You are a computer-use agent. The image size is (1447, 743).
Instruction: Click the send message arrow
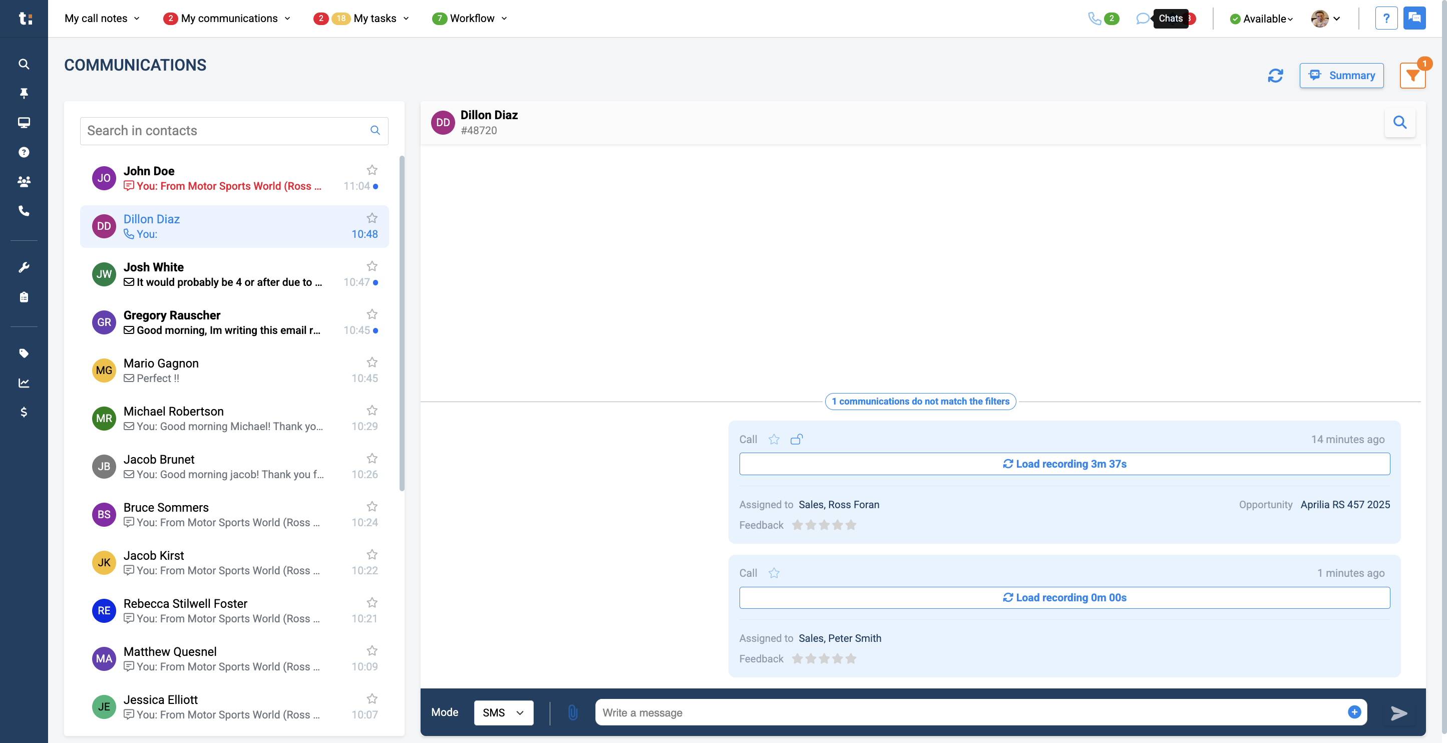click(x=1399, y=712)
